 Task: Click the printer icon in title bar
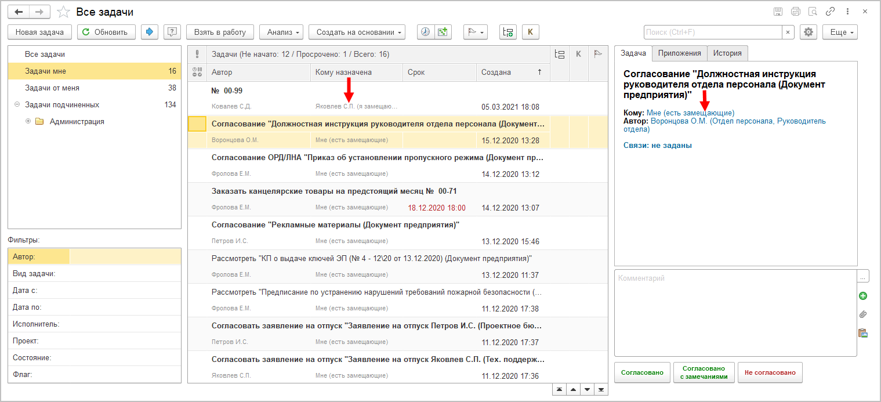(796, 12)
